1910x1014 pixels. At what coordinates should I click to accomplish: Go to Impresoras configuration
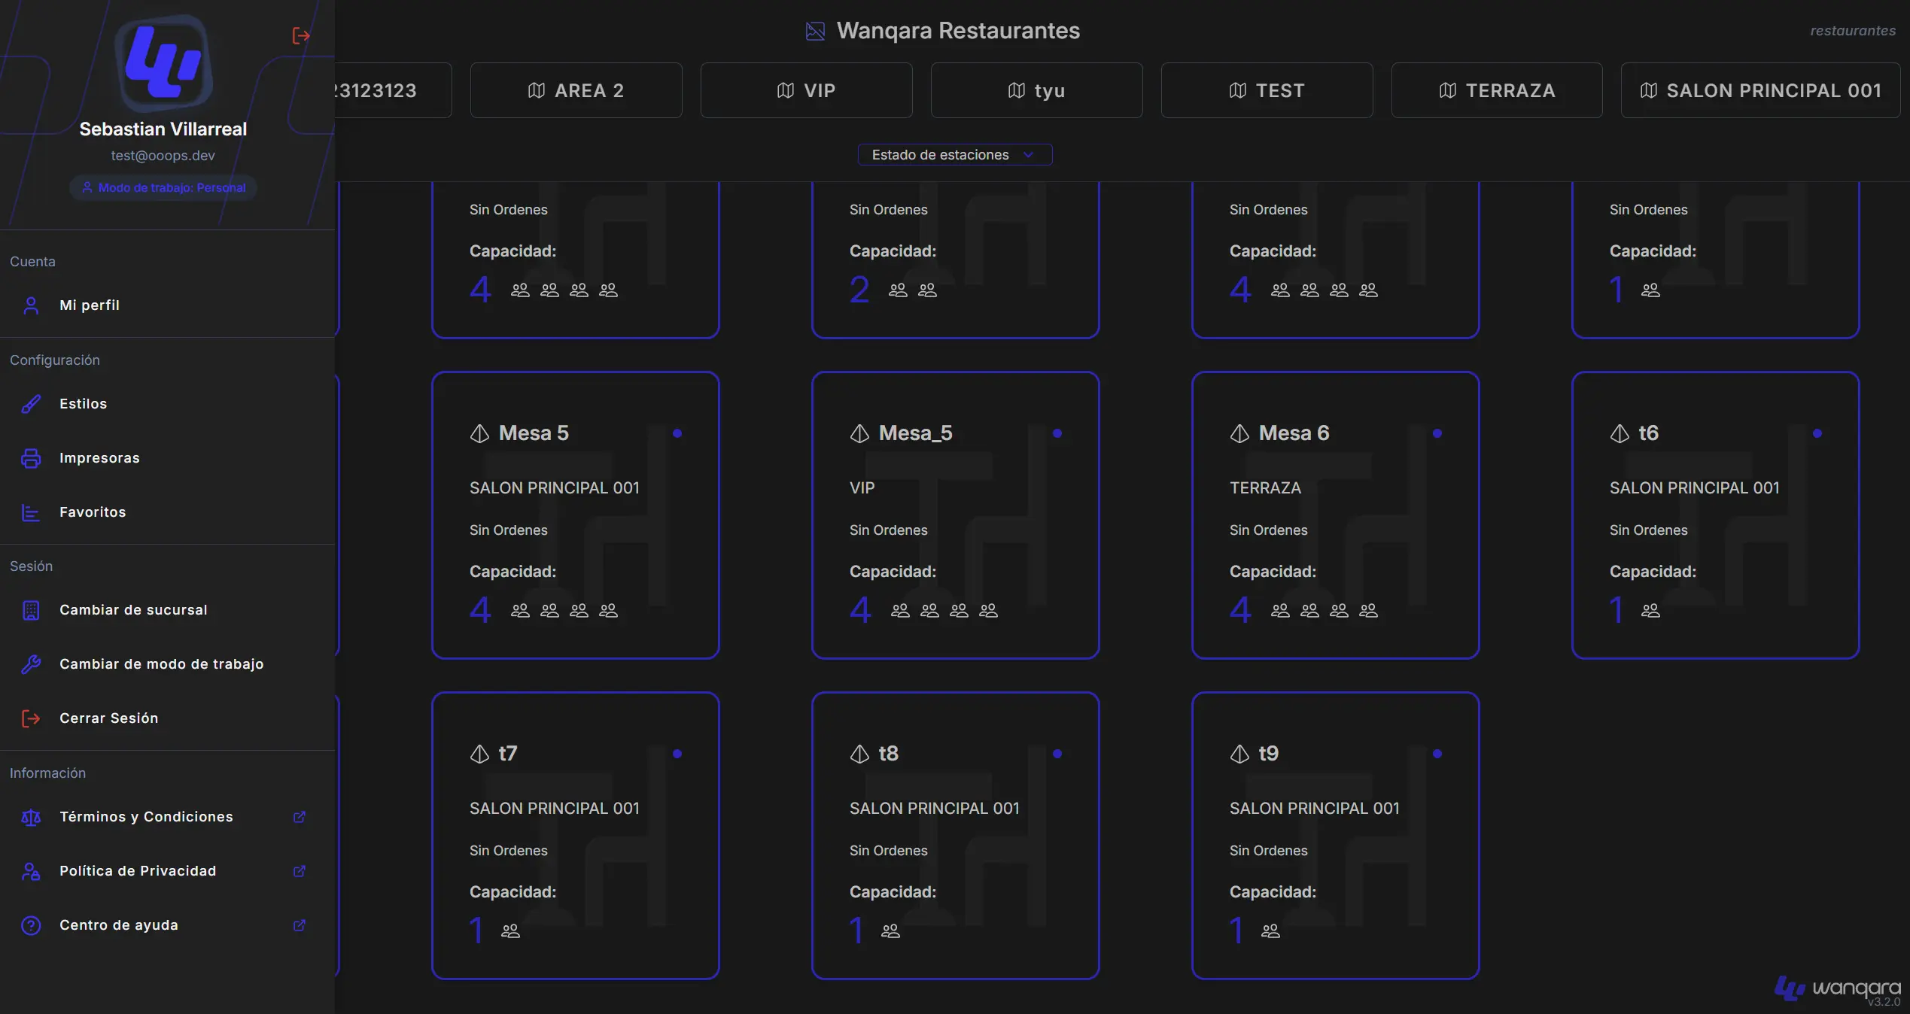coord(167,458)
